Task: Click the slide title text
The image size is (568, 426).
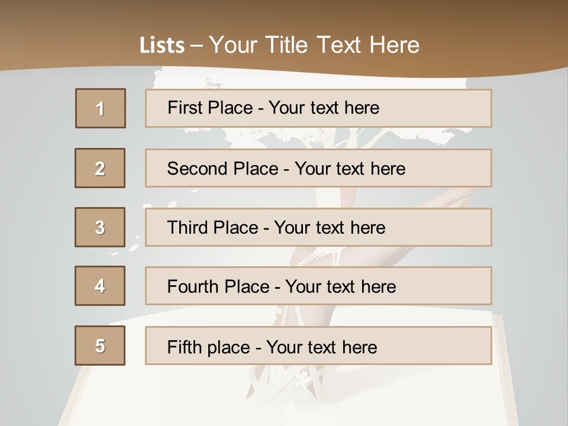Action: click(279, 45)
